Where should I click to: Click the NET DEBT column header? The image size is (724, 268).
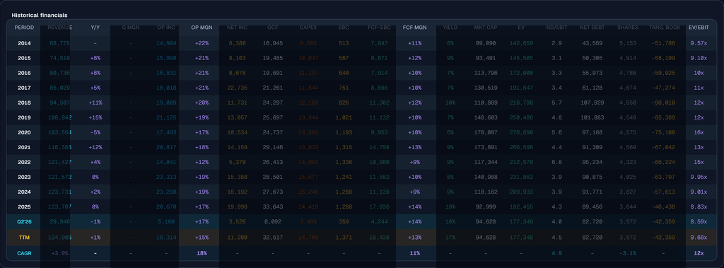coord(592,28)
